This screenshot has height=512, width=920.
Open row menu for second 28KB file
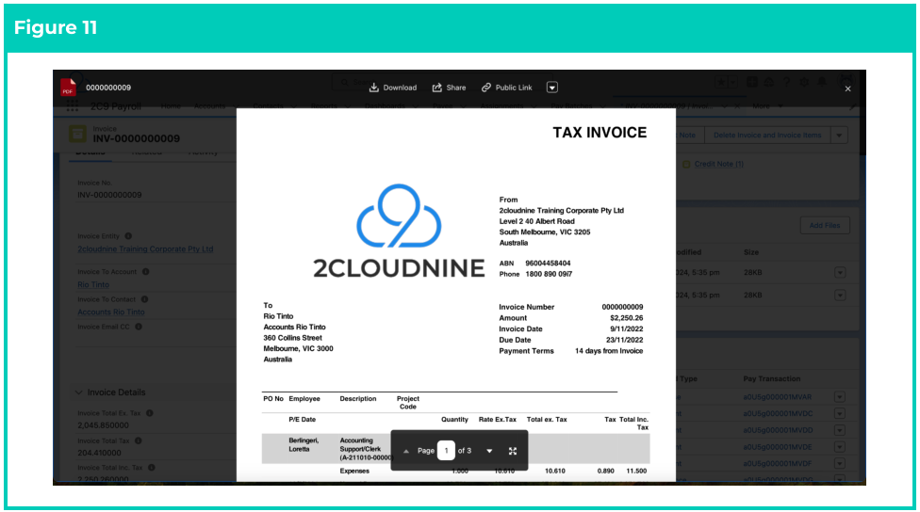840,296
